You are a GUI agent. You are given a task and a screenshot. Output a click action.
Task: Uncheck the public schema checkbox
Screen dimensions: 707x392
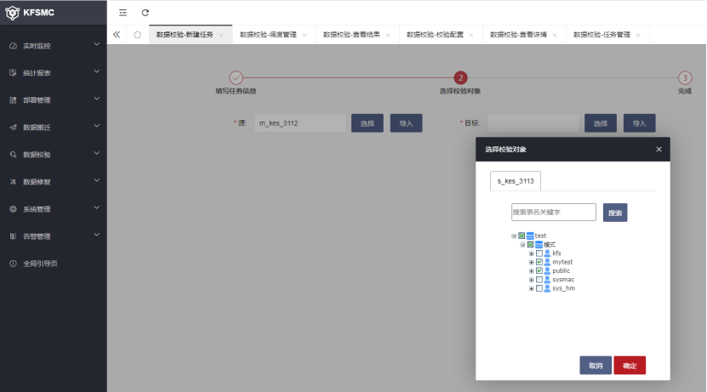pos(539,270)
